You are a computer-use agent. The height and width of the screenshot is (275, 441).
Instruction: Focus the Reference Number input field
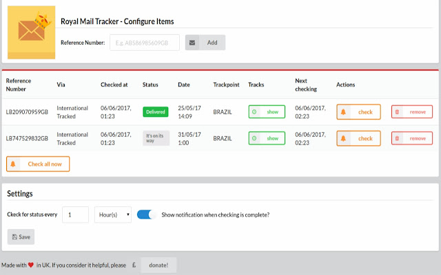coord(145,43)
